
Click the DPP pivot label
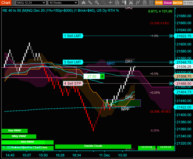click(x=129, y=98)
